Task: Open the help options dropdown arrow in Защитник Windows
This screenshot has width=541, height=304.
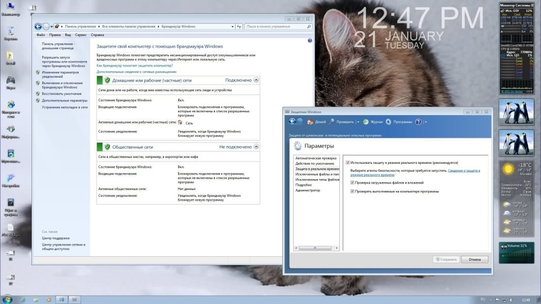Action: click(426, 122)
